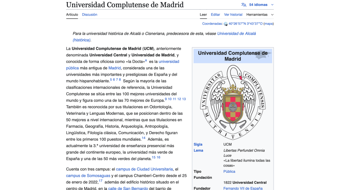This screenshot has height=190, width=340.
Task: Follow the Fernando VII de España link
Action: point(243,188)
